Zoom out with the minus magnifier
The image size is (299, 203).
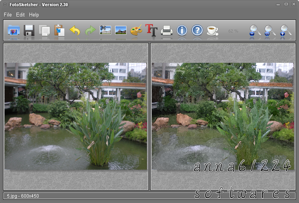tap(255, 30)
